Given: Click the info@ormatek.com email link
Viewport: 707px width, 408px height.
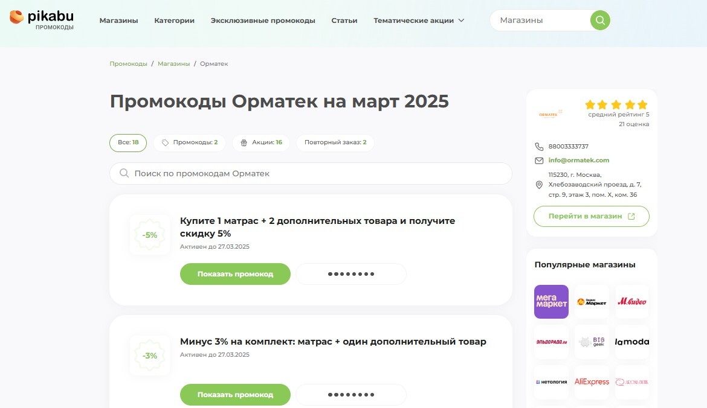Looking at the screenshot, I should 578,161.
